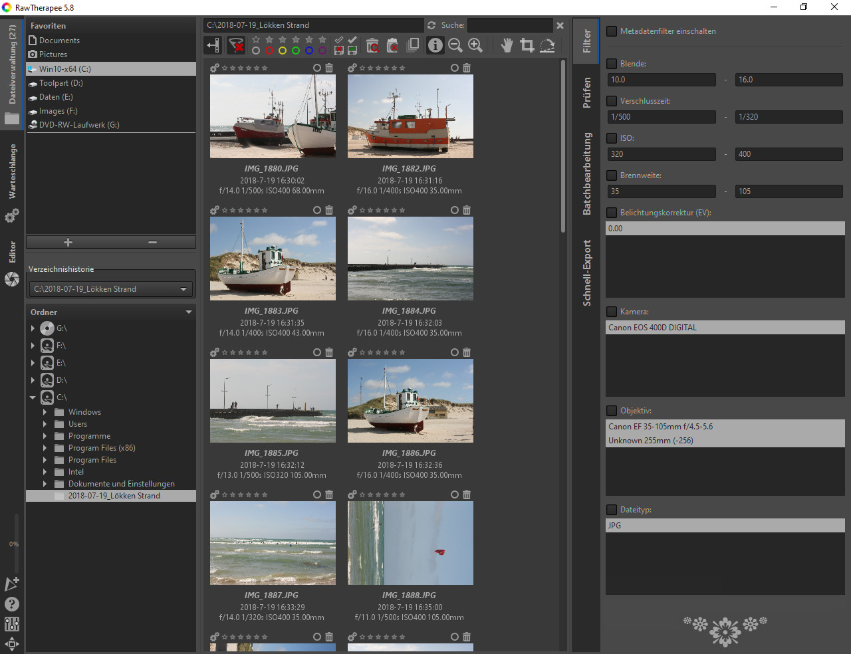
Task: Move IMG_1884.JPG to trash
Action: click(x=467, y=210)
